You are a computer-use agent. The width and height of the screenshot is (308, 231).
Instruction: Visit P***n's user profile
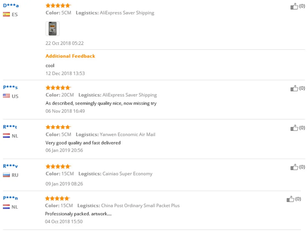pos(10,198)
